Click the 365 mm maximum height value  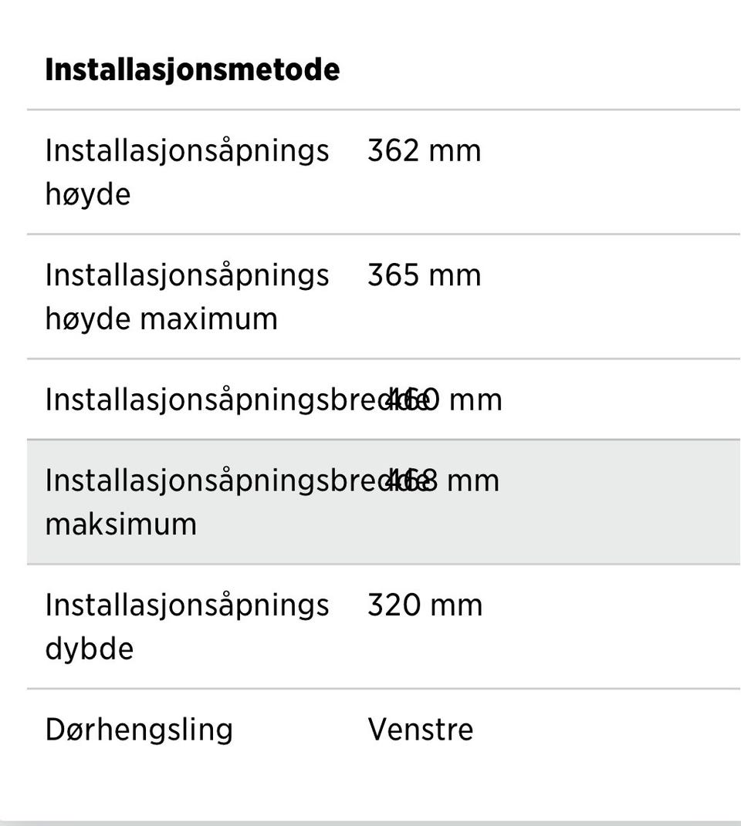pyautogui.click(x=424, y=275)
